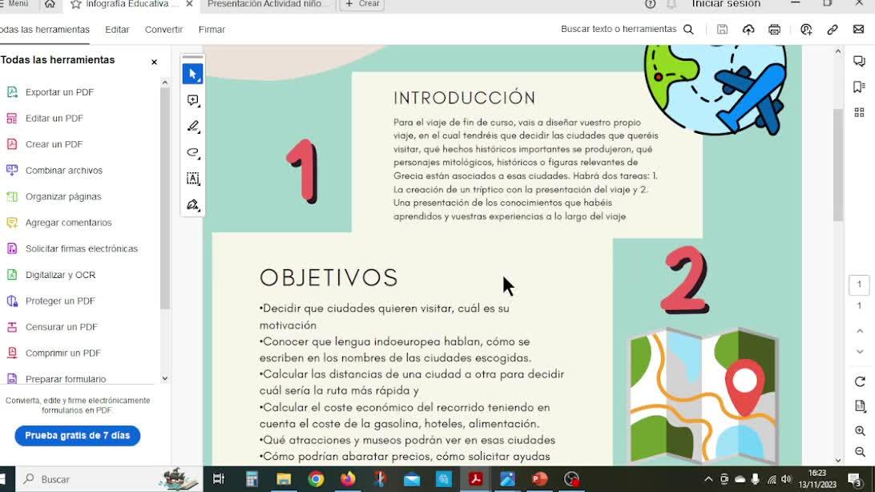Rotate the page with rotate icon

coord(859,381)
